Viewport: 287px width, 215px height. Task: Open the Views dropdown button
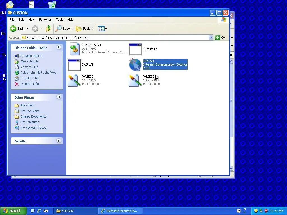coord(102,29)
